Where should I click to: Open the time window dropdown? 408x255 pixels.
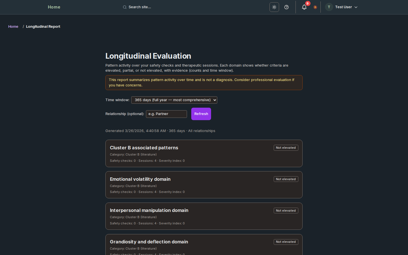click(174, 100)
